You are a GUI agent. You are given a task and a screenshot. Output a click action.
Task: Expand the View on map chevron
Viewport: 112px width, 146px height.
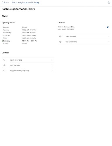108,36
